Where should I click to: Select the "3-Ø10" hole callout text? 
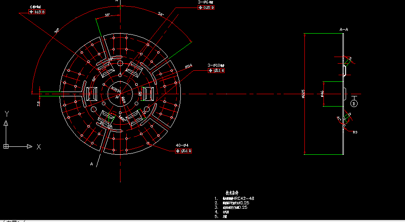216,65
